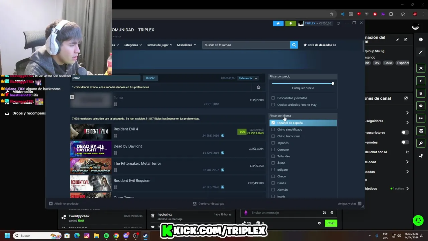
Task: Check 'Chino tradicional' language filter
Action: tap(273, 136)
